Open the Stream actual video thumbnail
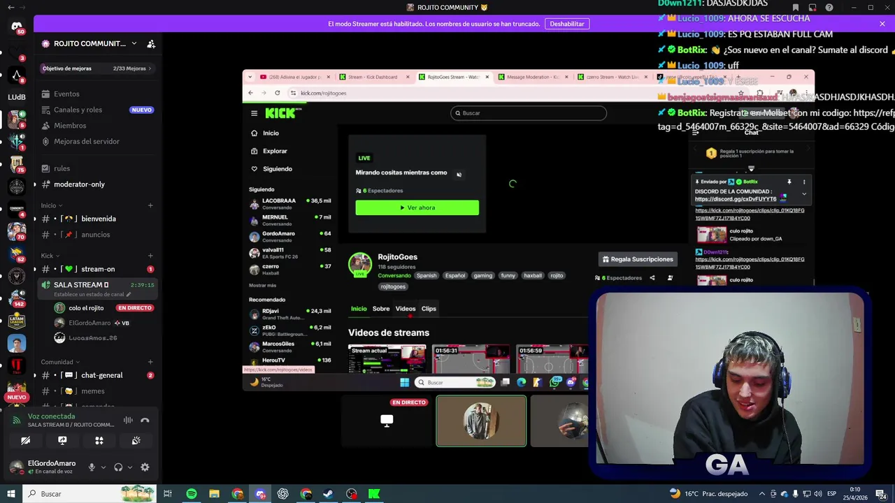Viewport: 895px width, 503px height. [x=387, y=360]
